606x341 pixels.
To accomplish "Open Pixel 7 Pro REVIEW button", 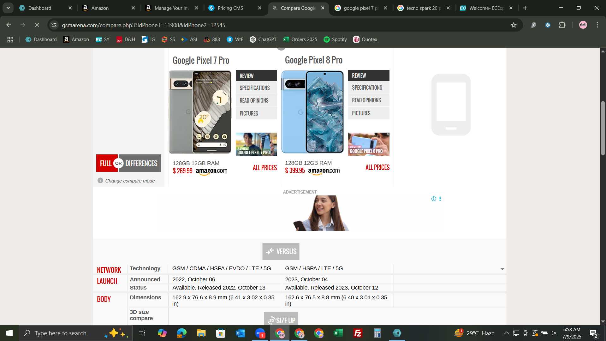I will coord(256,76).
